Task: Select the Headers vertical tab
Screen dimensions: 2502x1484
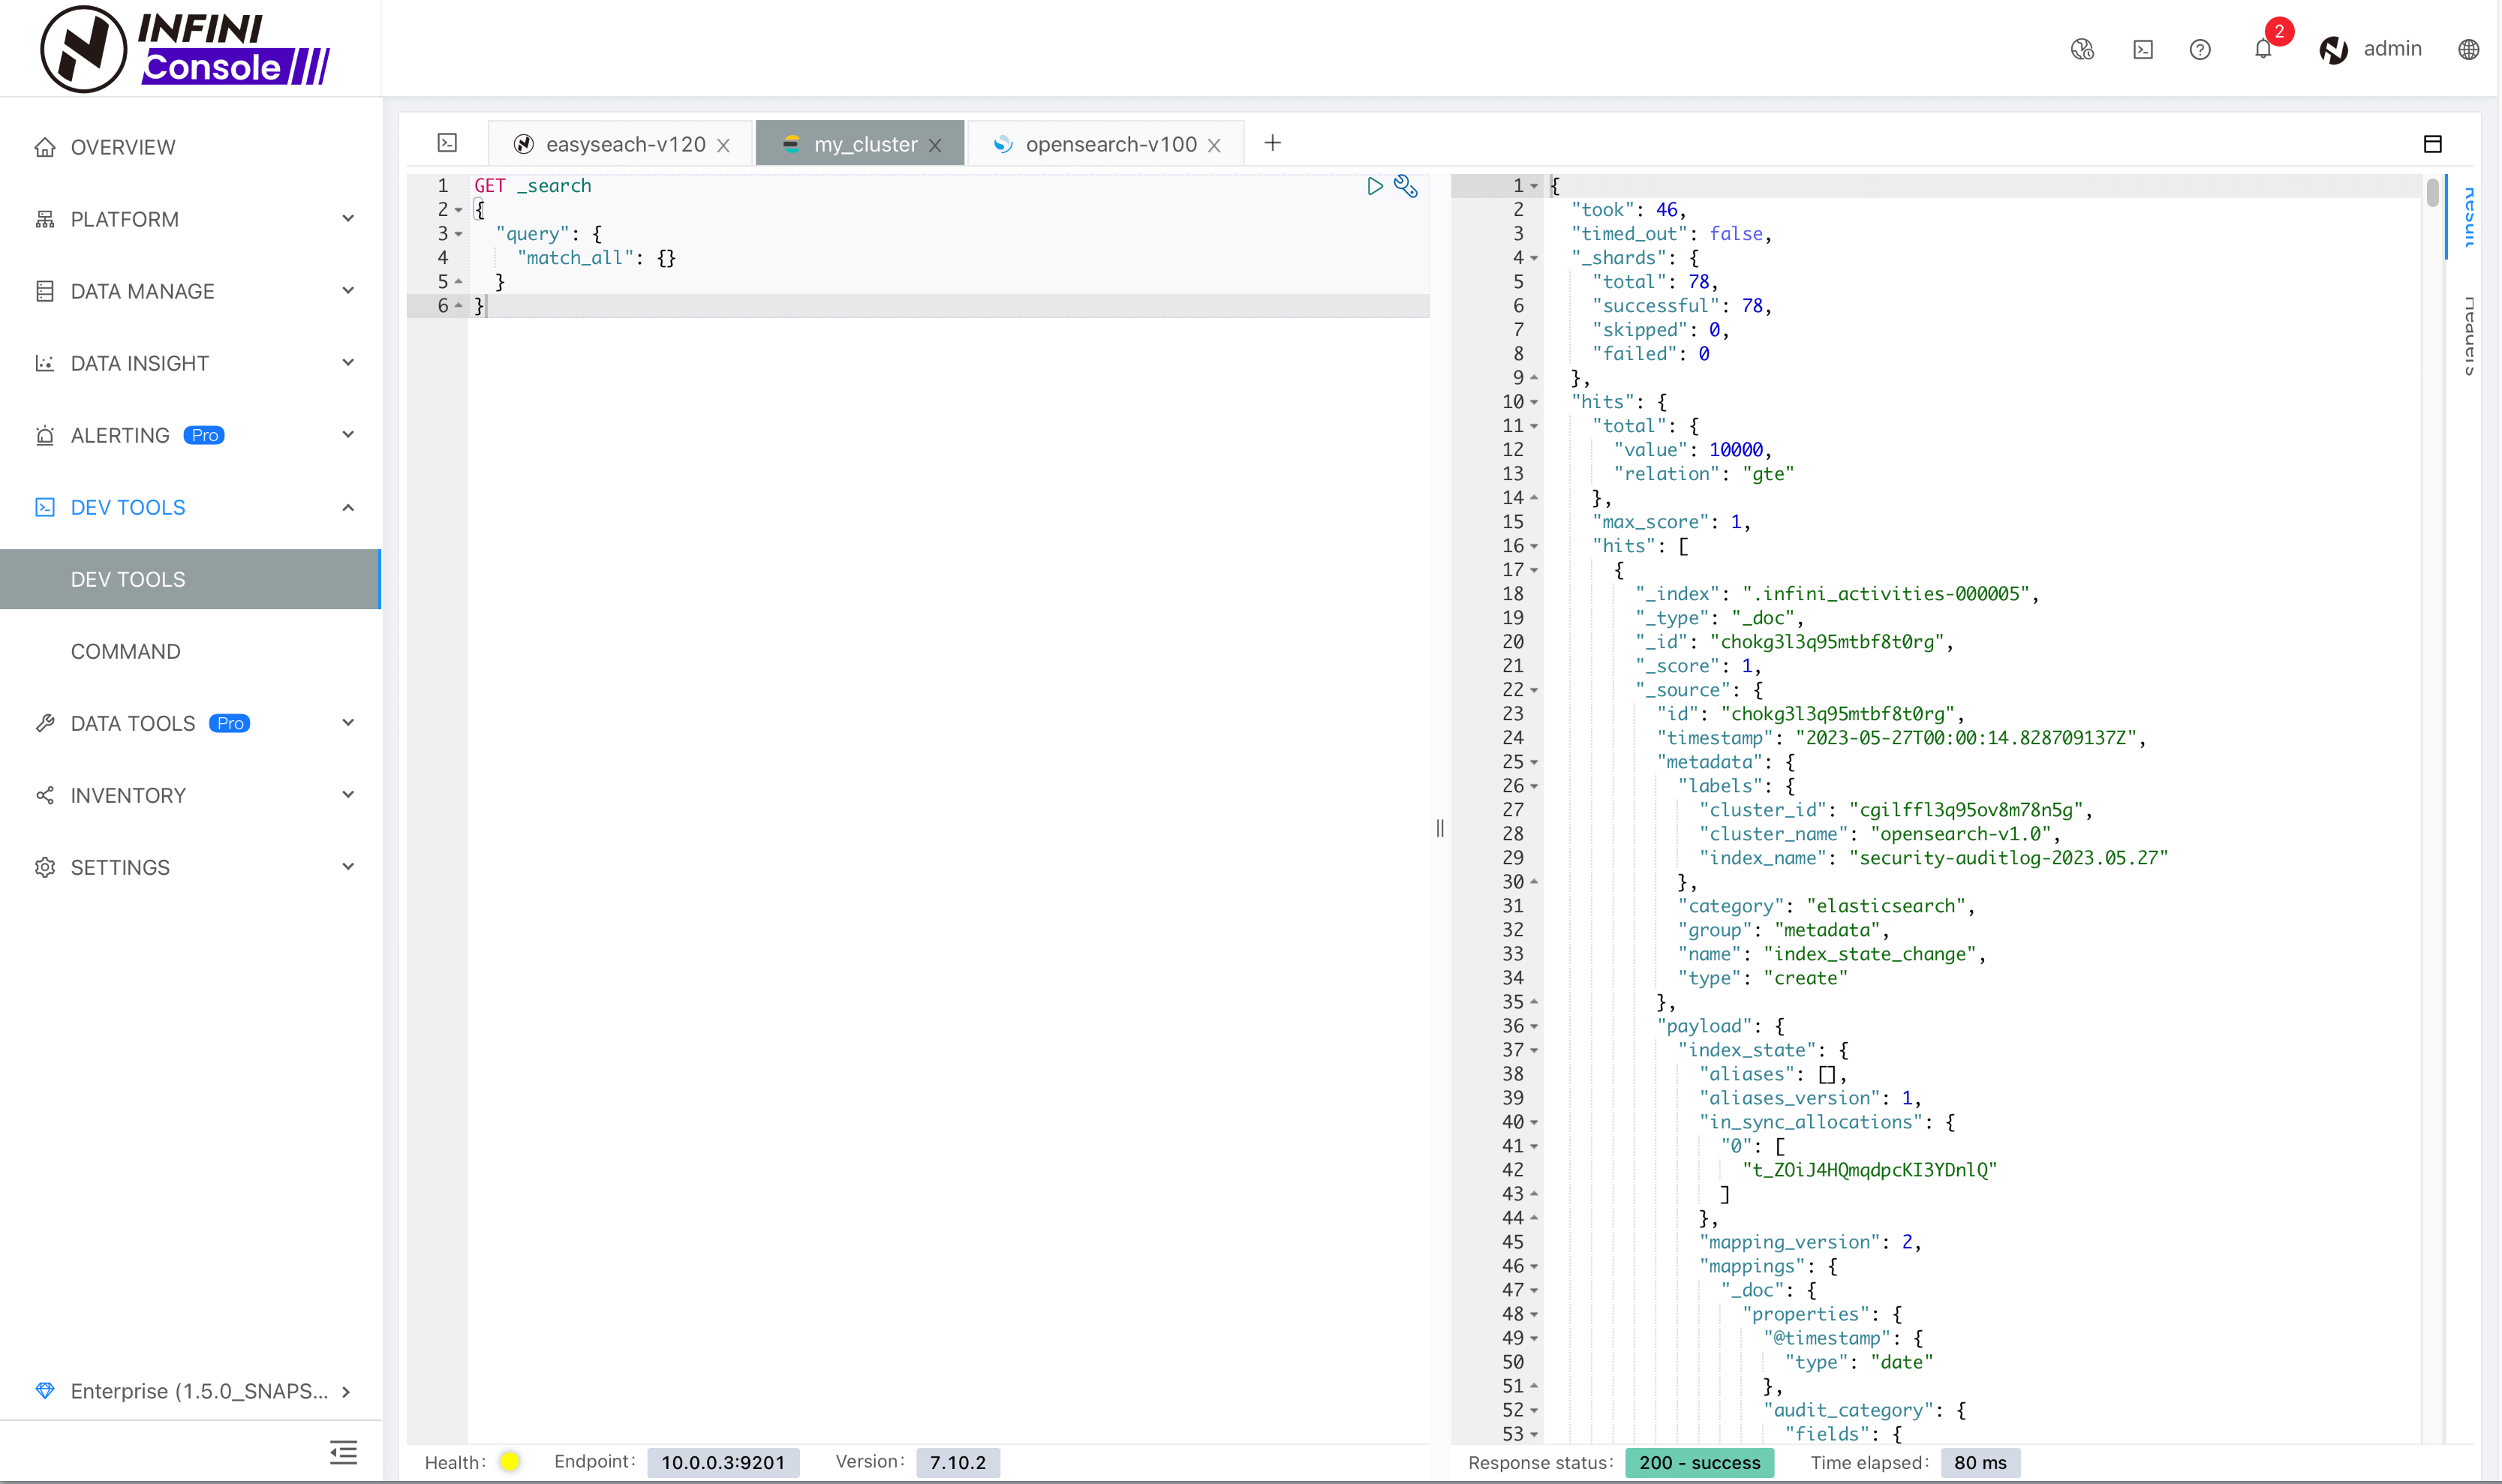Action: [2470, 336]
